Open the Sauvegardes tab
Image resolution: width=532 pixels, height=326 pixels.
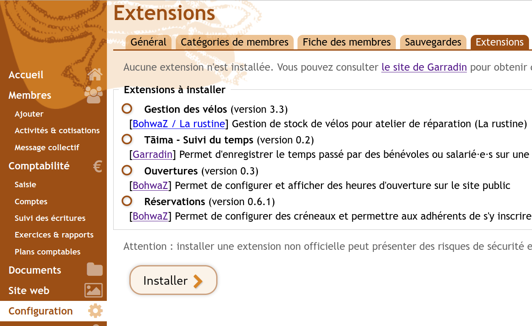coord(433,42)
